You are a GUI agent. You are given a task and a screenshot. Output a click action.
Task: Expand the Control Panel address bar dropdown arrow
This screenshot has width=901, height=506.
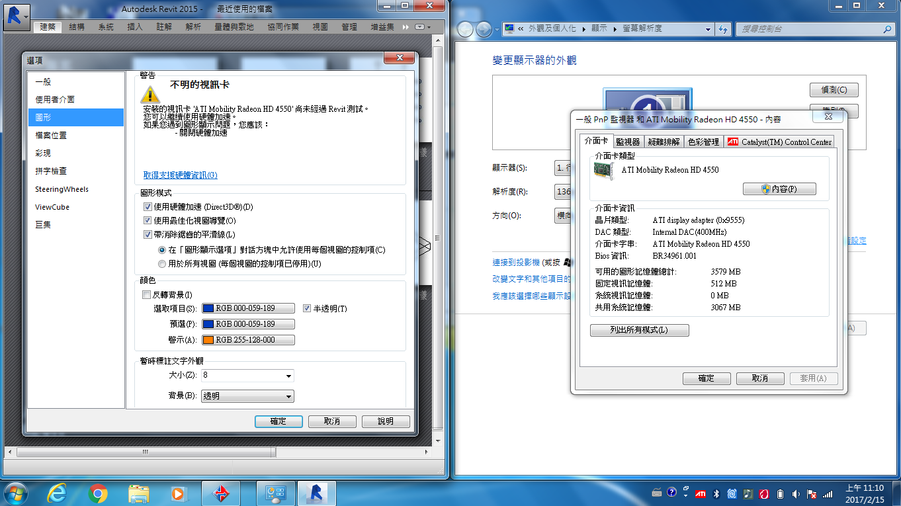point(708,29)
